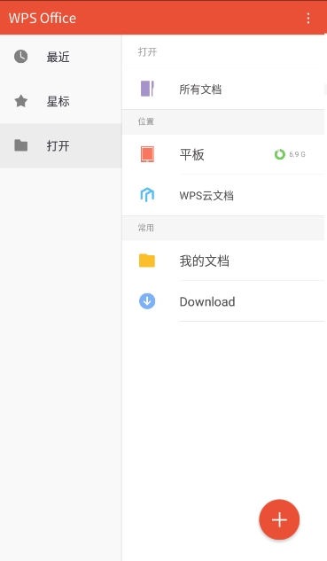The width and height of the screenshot is (327, 561).
Task: Switch to the 星标 tab
Action: pos(61,101)
